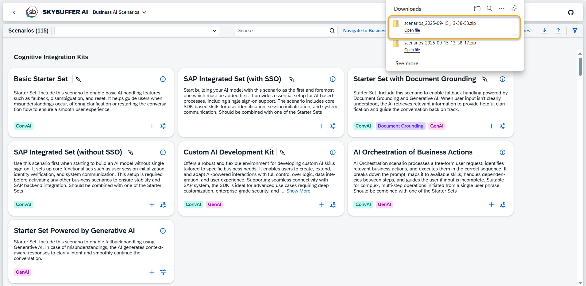Open settings sliders for SAP Integrated Set (with SSO)

pyautogui.click(x=333, y=126)
